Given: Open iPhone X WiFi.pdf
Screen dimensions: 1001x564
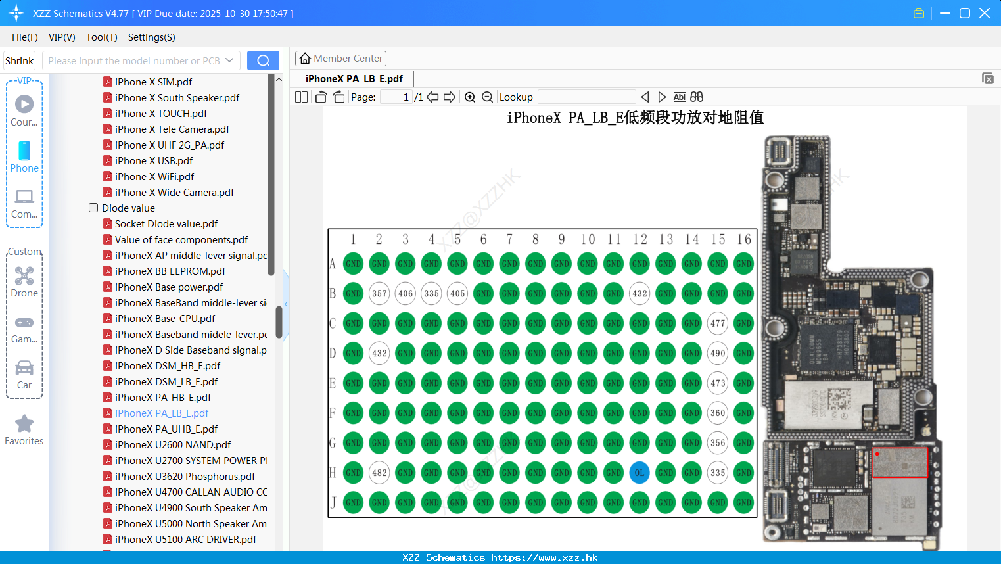Looking at the screenshot, I should (154, 176).
